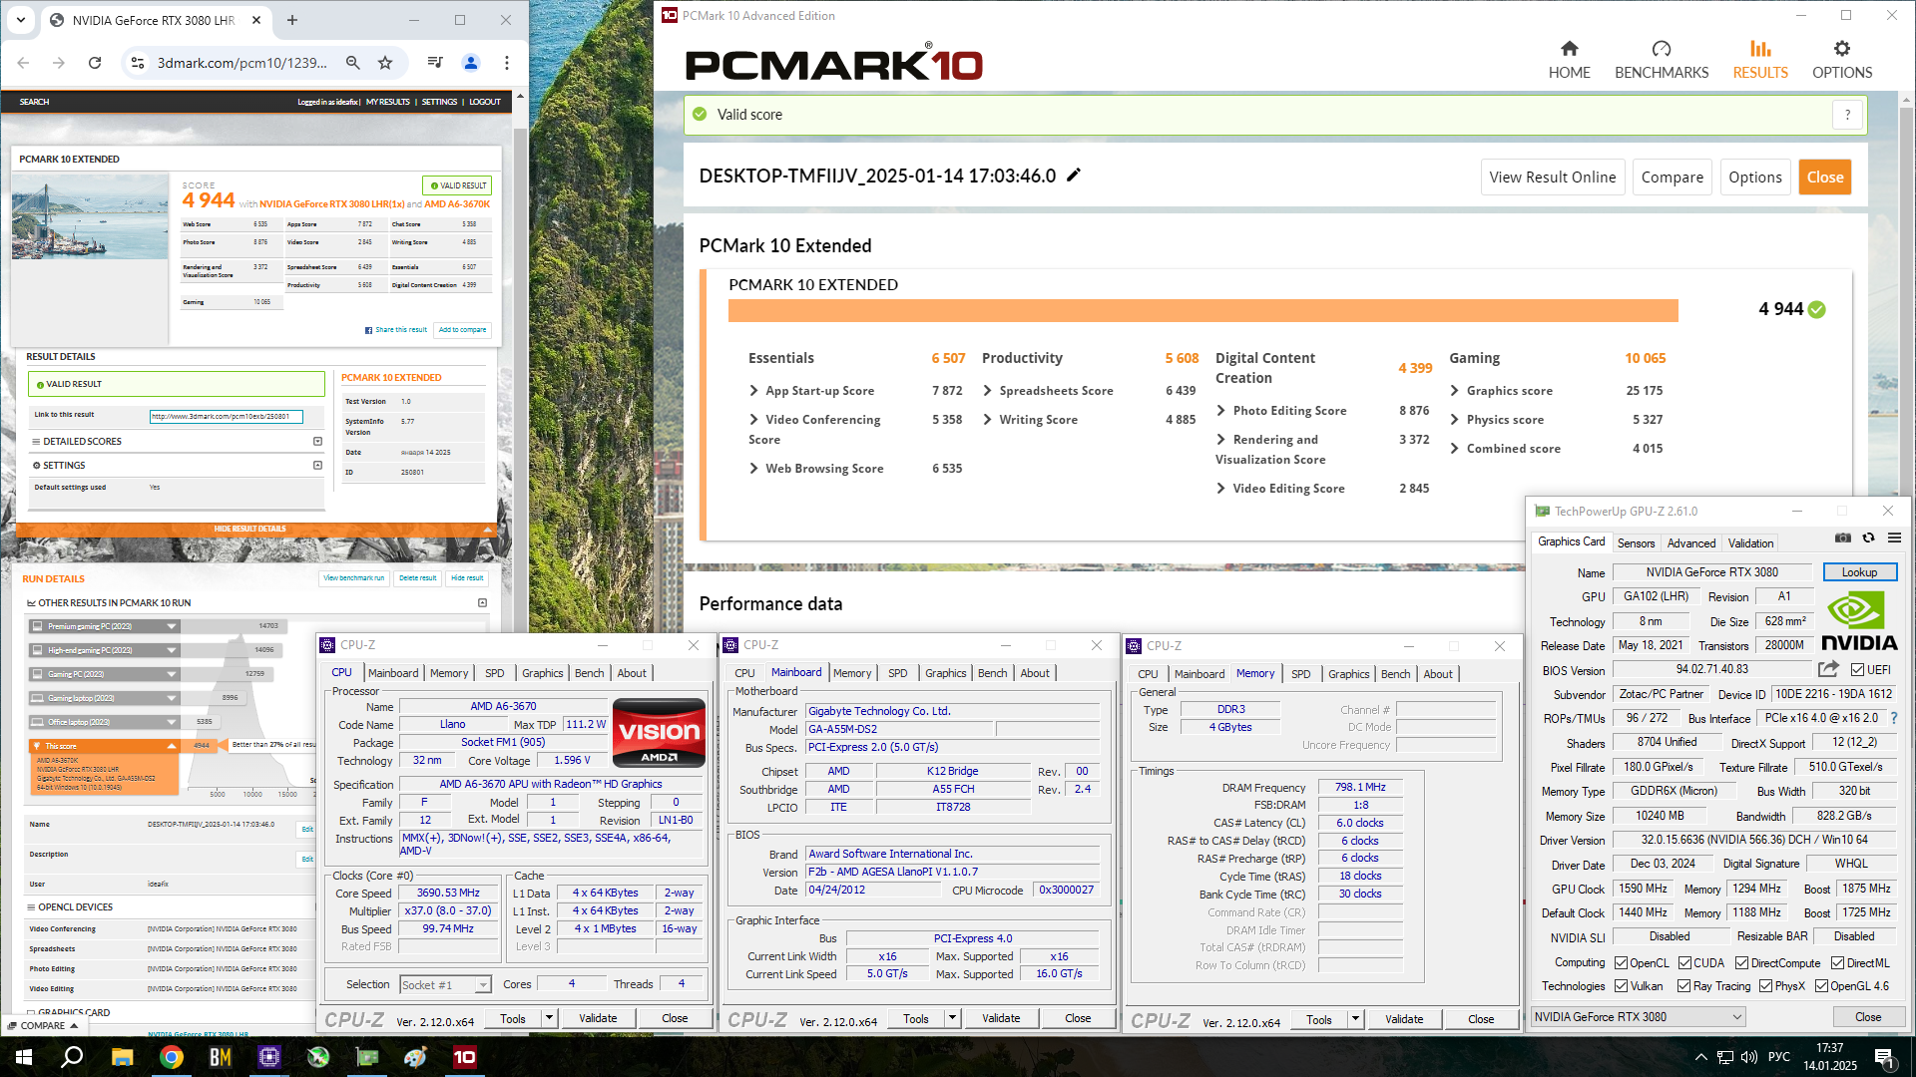Open File Explorer from the taskbar
The image size is (1916, 1077).
point(122,1057)
